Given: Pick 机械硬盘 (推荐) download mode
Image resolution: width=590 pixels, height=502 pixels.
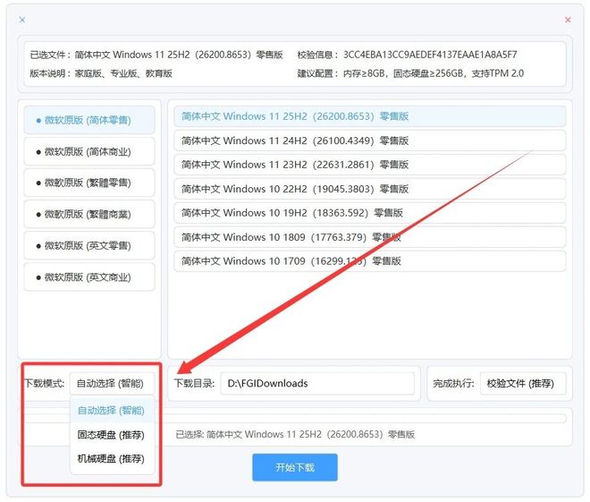Looking at the screenshot, I should pos(112,459).
